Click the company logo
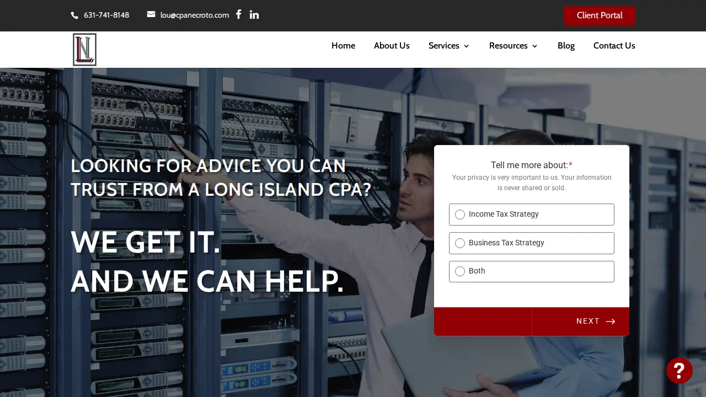The height and width of the screenshot is (397, 706). coord(84,50)
